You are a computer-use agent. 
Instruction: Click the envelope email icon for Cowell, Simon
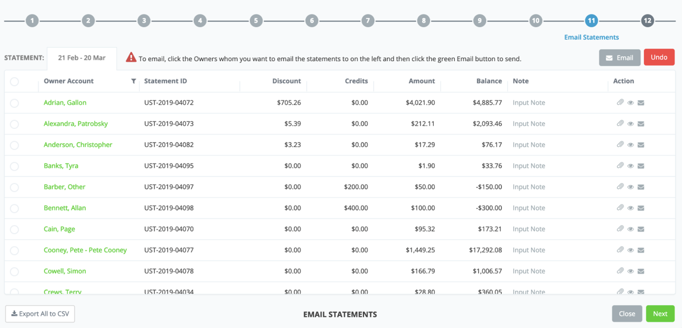pos(641,271)
